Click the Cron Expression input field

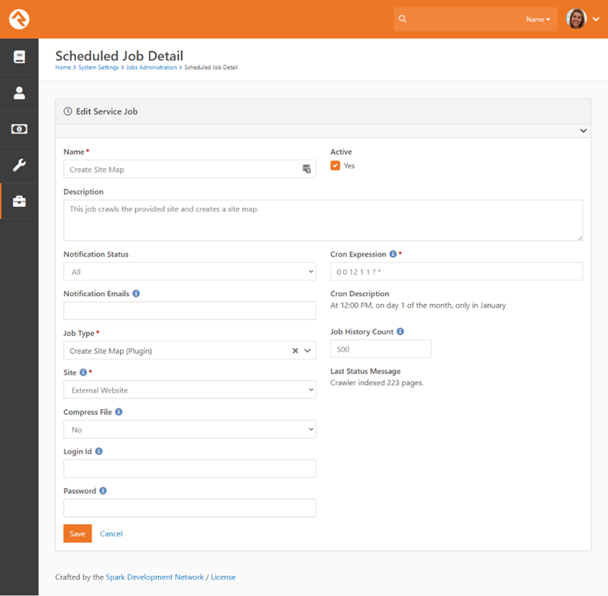(456, 271)
